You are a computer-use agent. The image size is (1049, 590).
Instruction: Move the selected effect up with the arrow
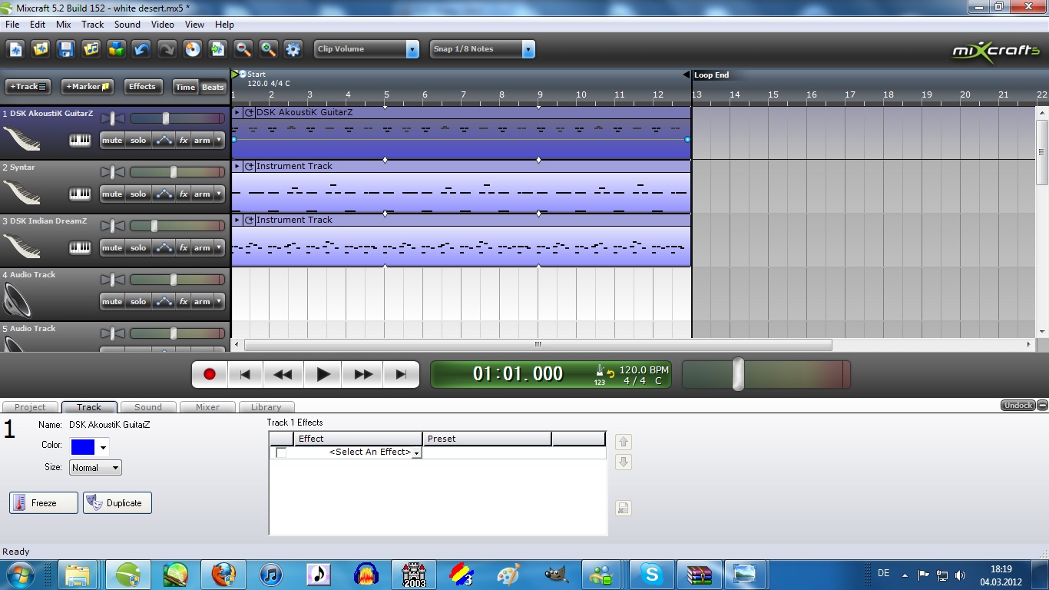click(624, 442)
